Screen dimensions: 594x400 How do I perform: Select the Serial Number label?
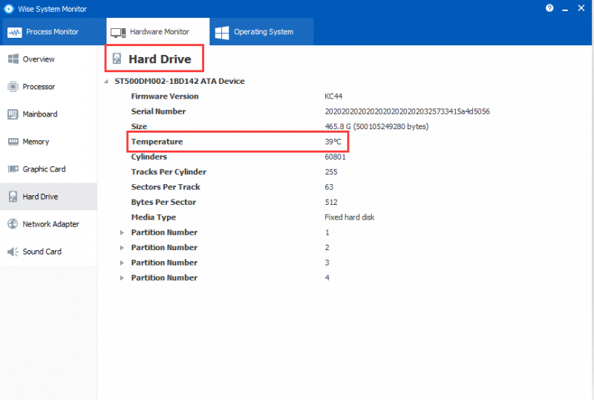[158, 111]
